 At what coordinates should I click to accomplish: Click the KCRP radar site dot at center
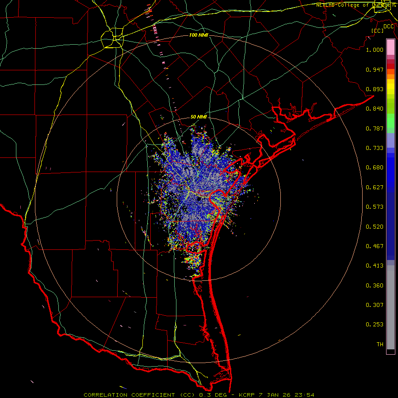pos(199,199)
